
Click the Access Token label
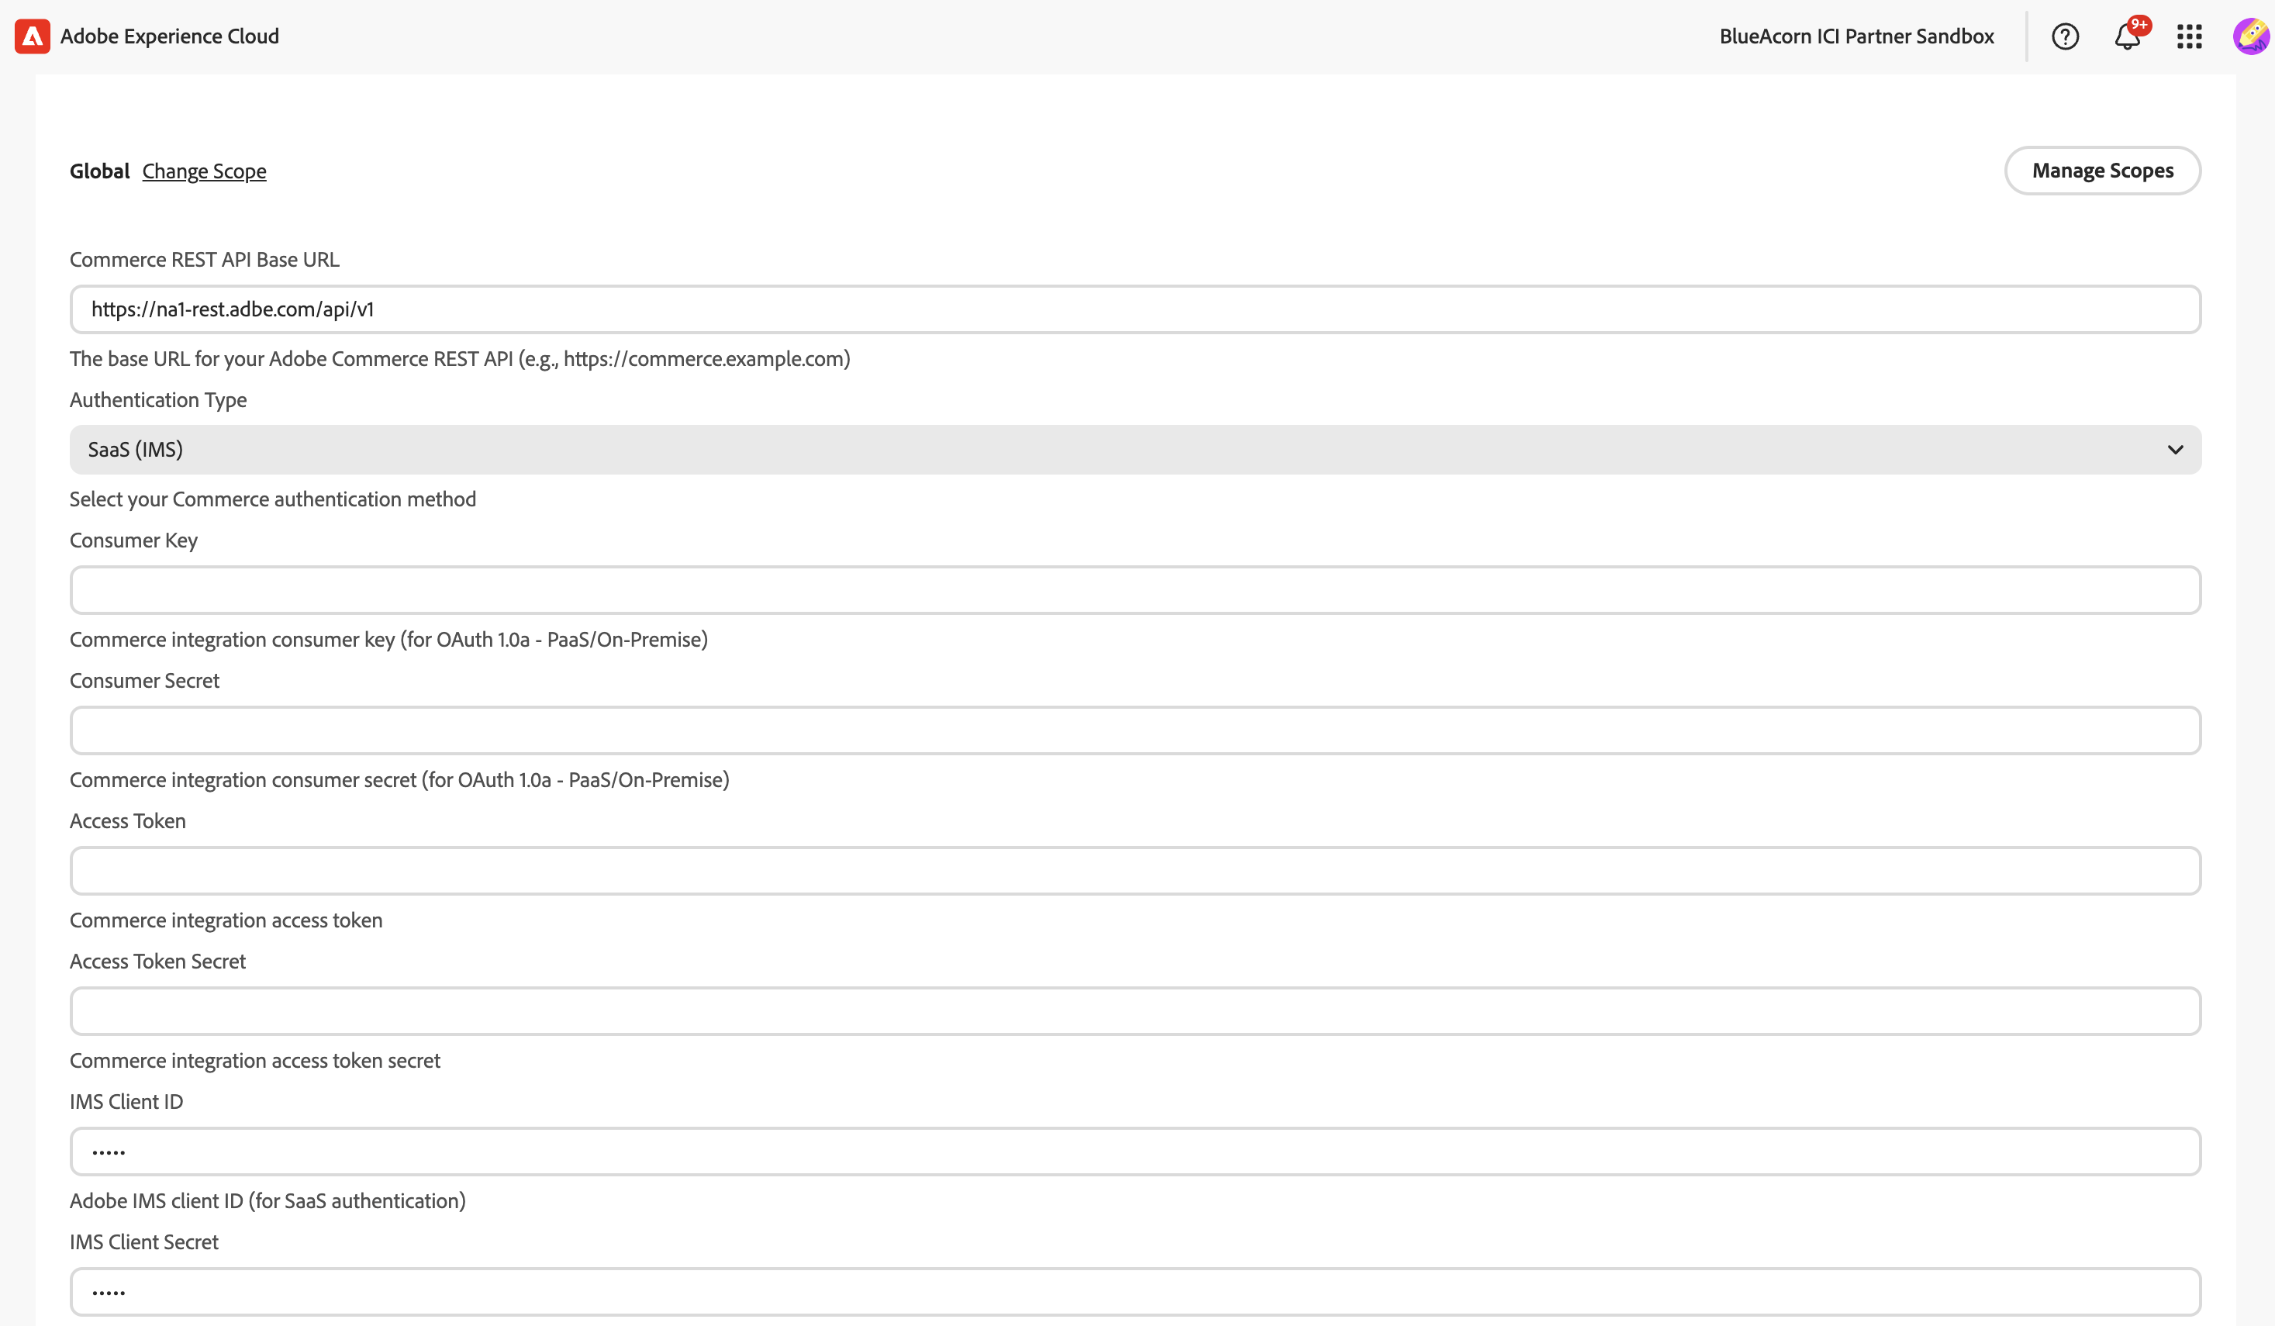click(x=128, y=820)
